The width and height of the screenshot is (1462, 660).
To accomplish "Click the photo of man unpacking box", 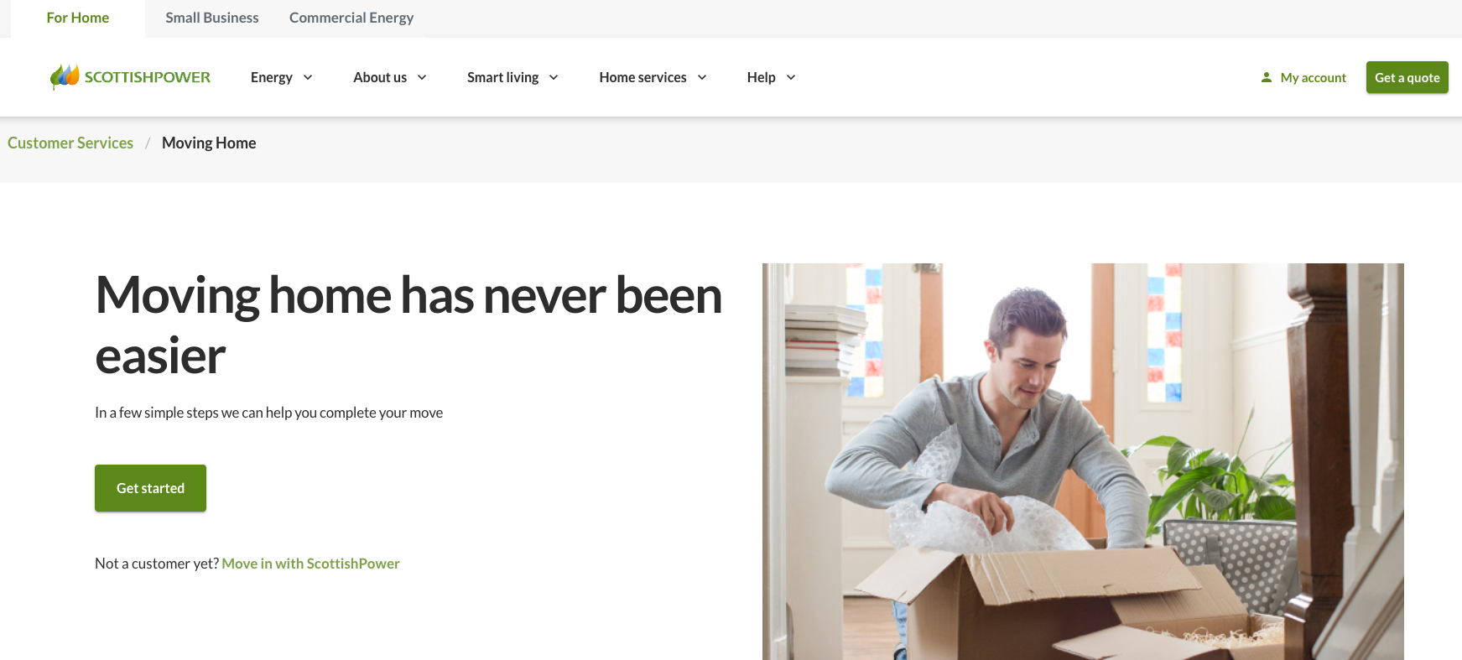I will (1082, 461).
